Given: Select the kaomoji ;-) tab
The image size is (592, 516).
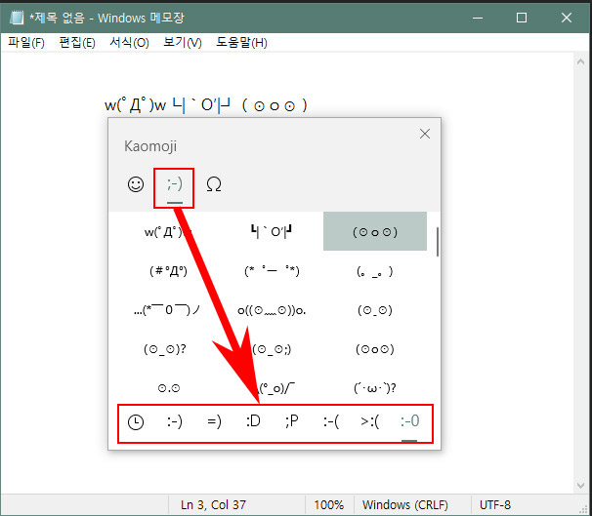Looking at the screenshot, I should (x=175, y=184).
